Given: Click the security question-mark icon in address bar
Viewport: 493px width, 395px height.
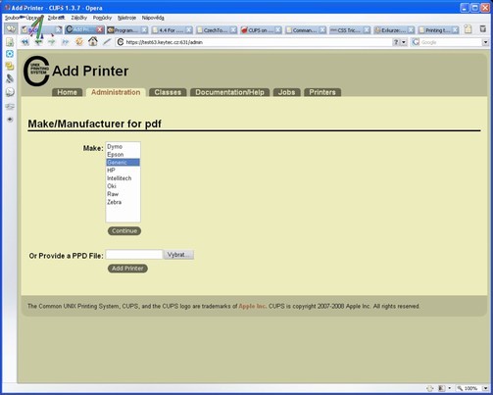Looking at the screenshot, I should [x=396, y=42].
